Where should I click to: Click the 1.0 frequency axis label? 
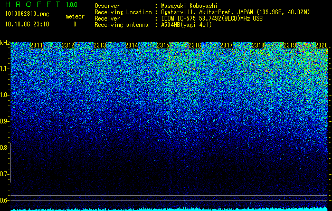pos(4,95)
